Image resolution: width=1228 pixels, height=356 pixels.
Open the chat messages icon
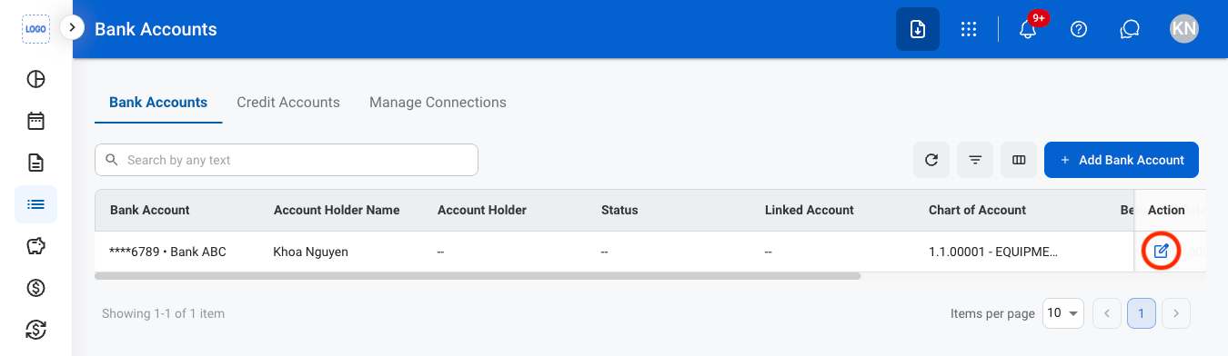(1130, 29)
